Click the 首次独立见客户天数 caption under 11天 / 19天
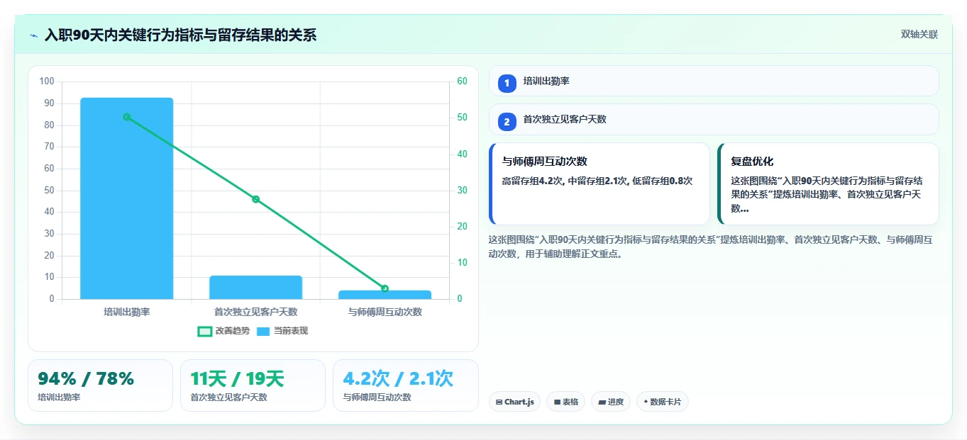This screenshot has height=440, width=967. click(228, 397)
